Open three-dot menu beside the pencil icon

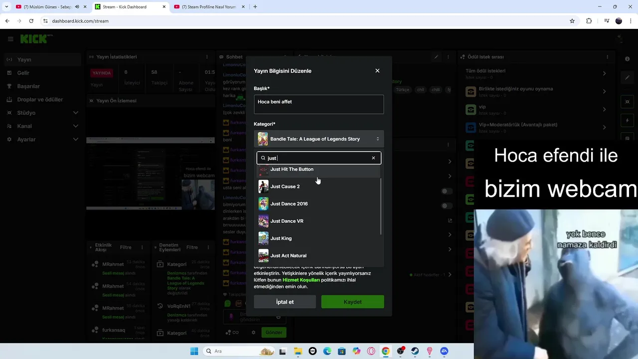click(448, 57)
